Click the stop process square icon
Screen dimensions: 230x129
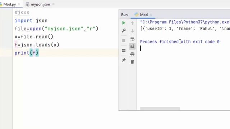pyautogui.click(x=124, y=40)
